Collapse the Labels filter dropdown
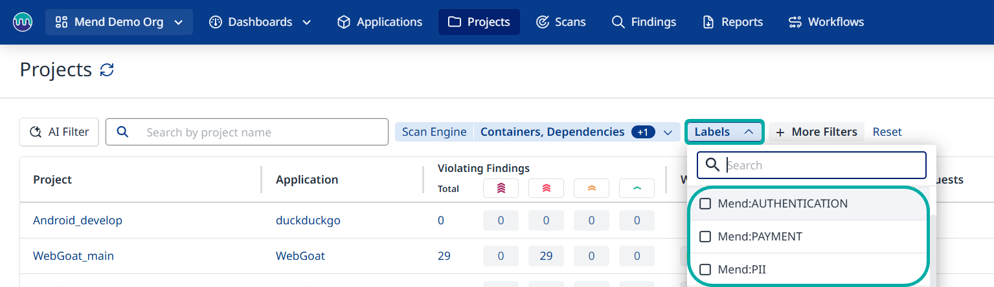Viewport: 994px width, 287px height. (x=725, y=132)
